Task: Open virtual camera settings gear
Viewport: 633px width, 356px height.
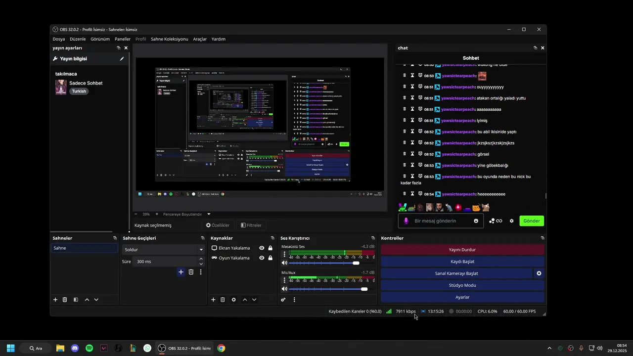Action: point(539,273)
